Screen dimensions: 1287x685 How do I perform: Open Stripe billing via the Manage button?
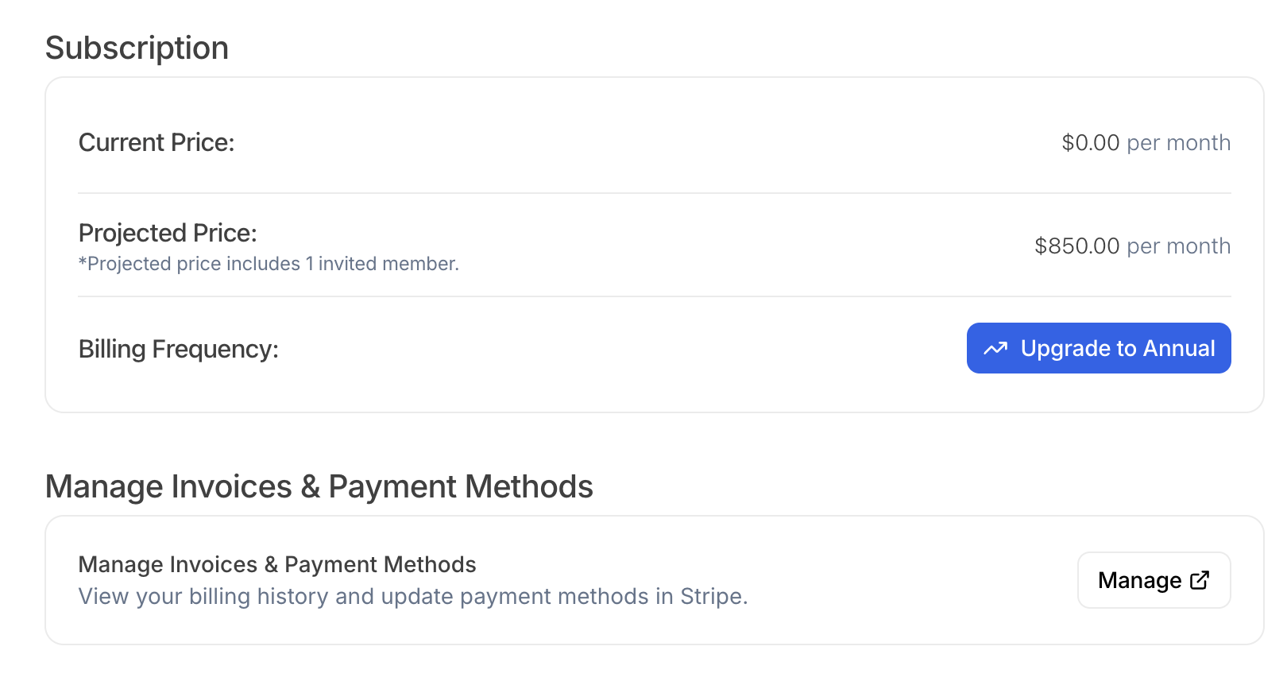(x=1154, y=580)
